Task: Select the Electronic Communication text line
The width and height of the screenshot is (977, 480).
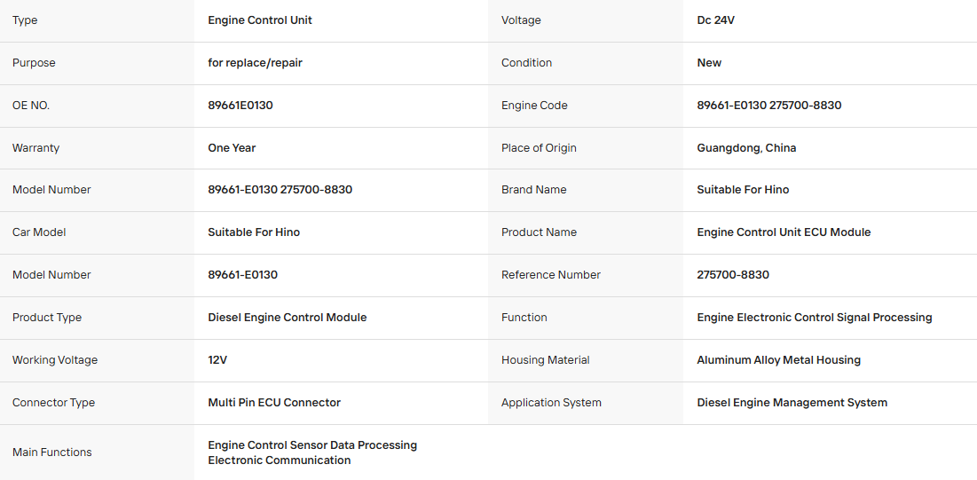Action: tap(280, 460)
